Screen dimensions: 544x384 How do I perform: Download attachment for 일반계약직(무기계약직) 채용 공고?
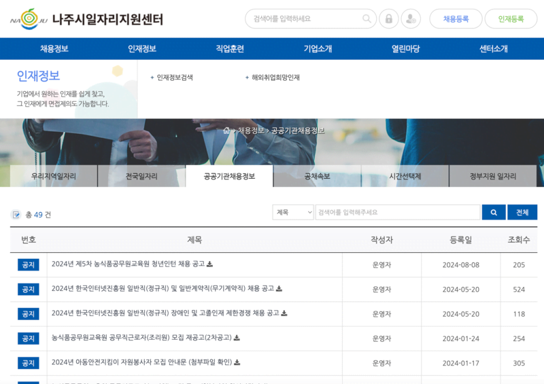279,289
